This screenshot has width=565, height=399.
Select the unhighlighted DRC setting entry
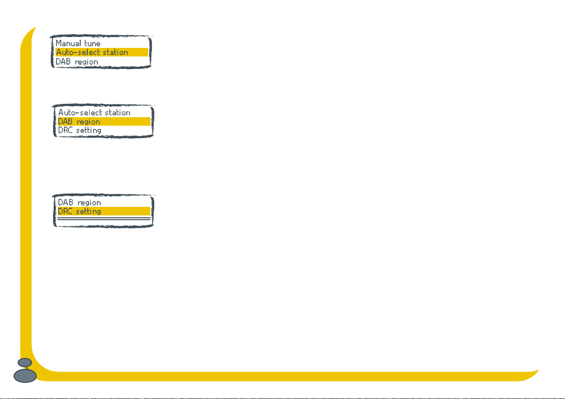click(x=80, y=130)
